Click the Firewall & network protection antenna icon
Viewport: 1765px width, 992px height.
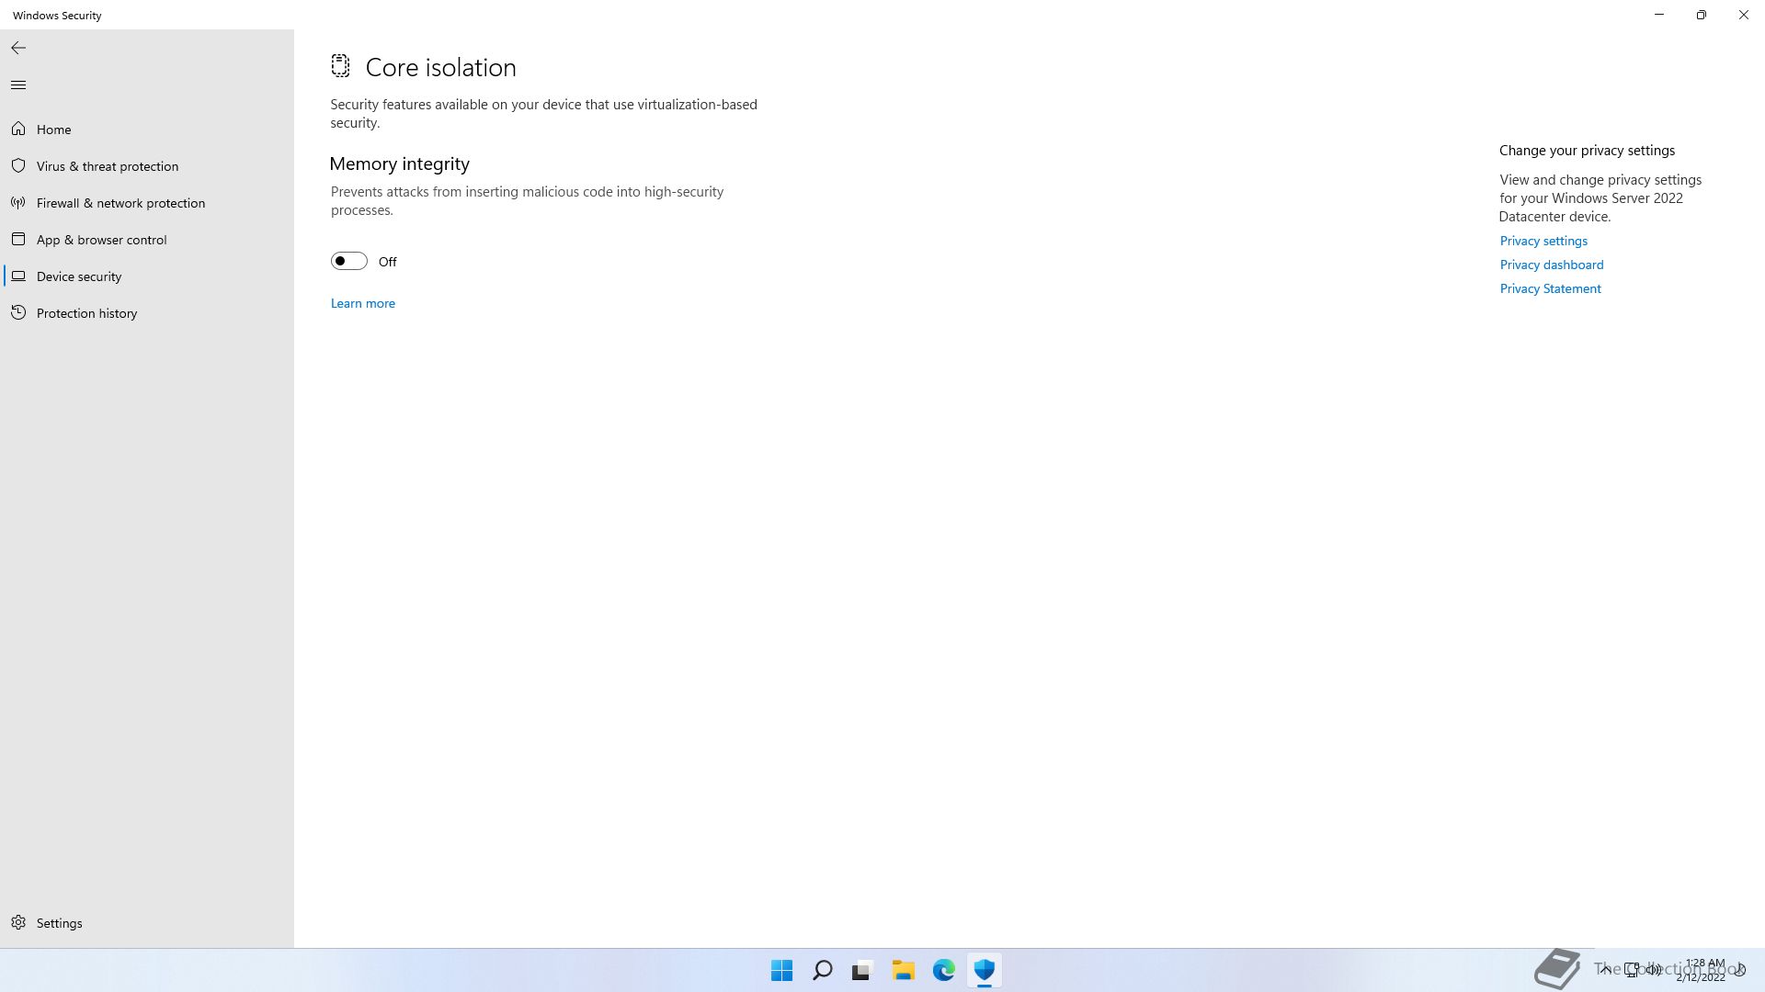pyautogui.click(x=18, y=203)
